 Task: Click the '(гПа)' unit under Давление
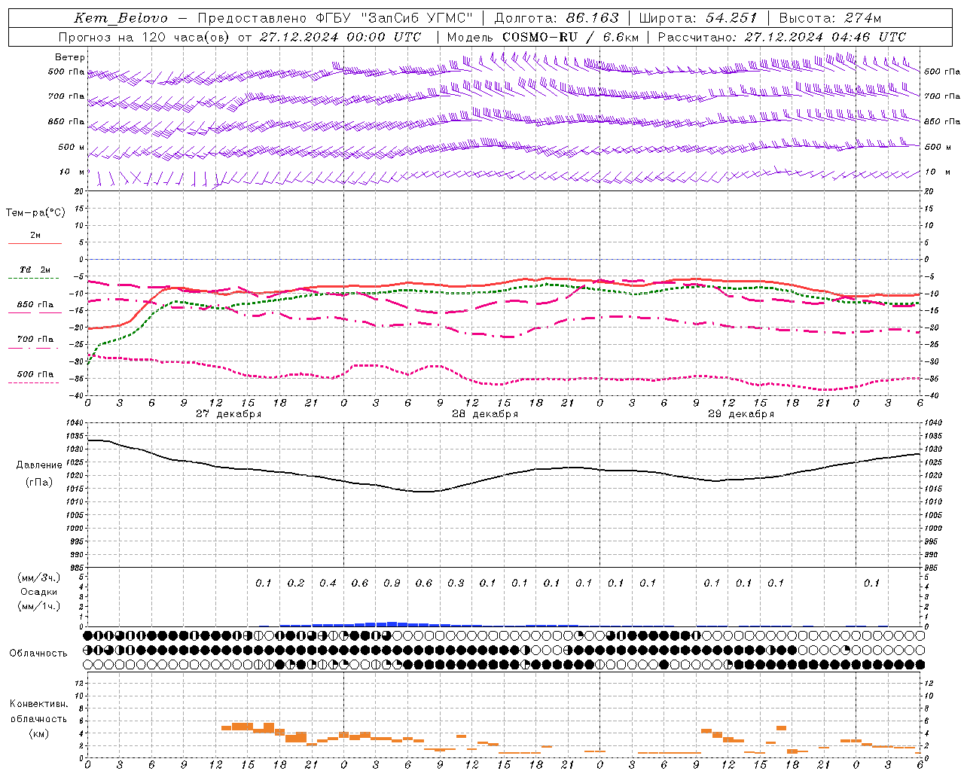point(38,483)
